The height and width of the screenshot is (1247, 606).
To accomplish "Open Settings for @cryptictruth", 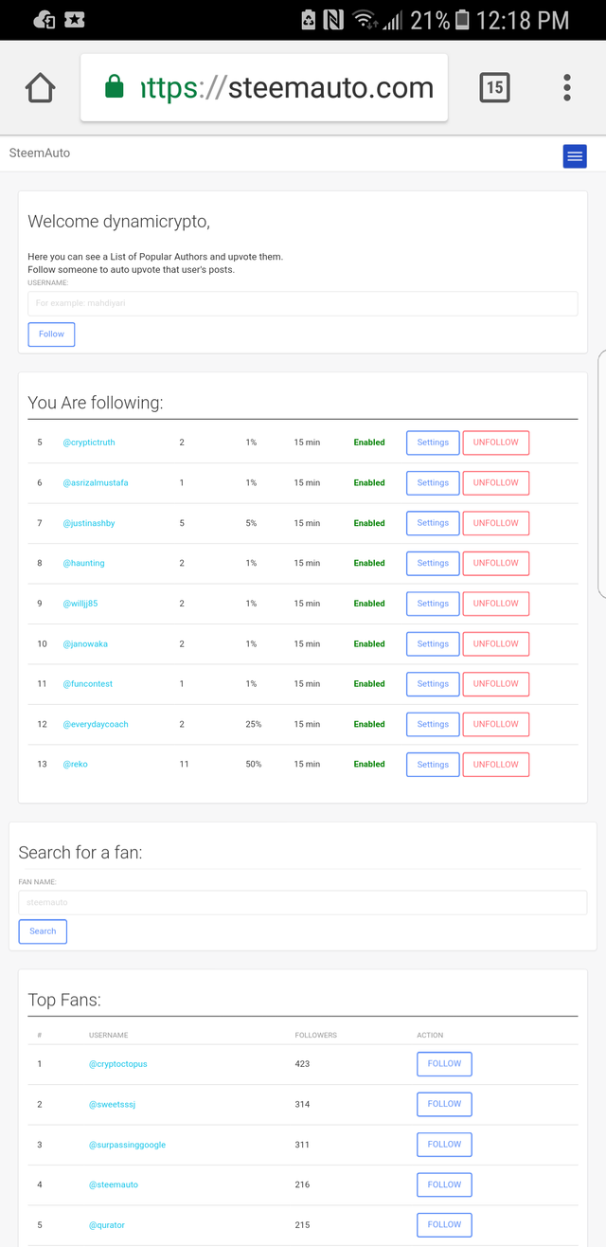I will click(433, 443).
